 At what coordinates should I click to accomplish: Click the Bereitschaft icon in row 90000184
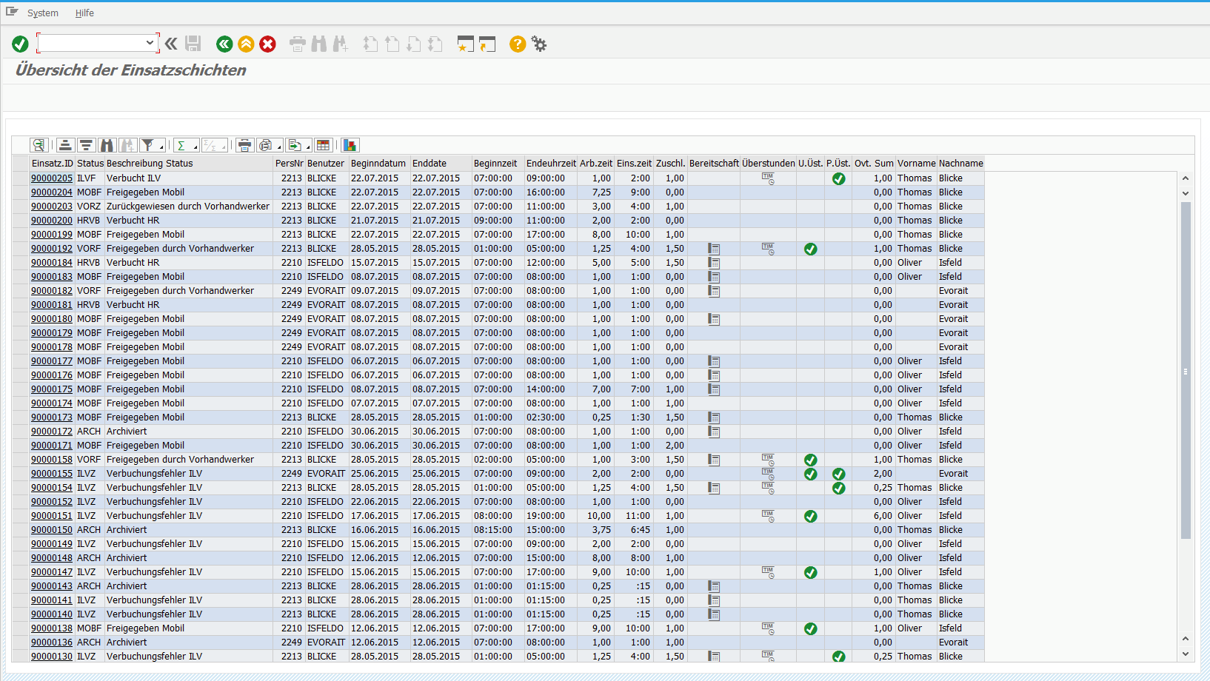point(714,263)
